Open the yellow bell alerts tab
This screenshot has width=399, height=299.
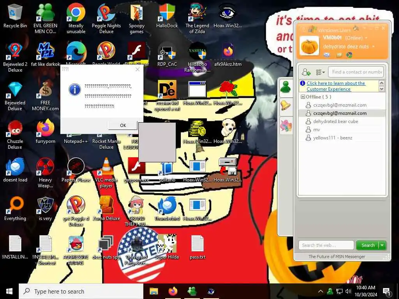point(286,106)
